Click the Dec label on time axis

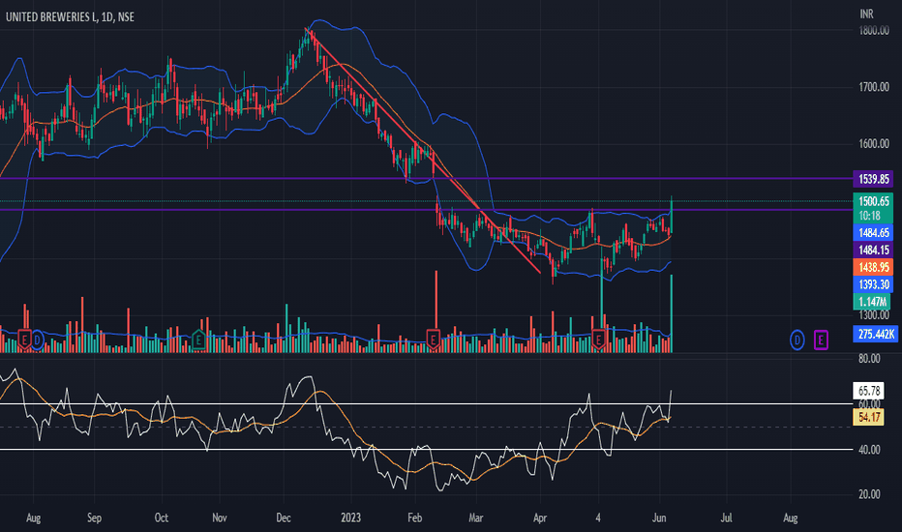[x=283, y=517]
